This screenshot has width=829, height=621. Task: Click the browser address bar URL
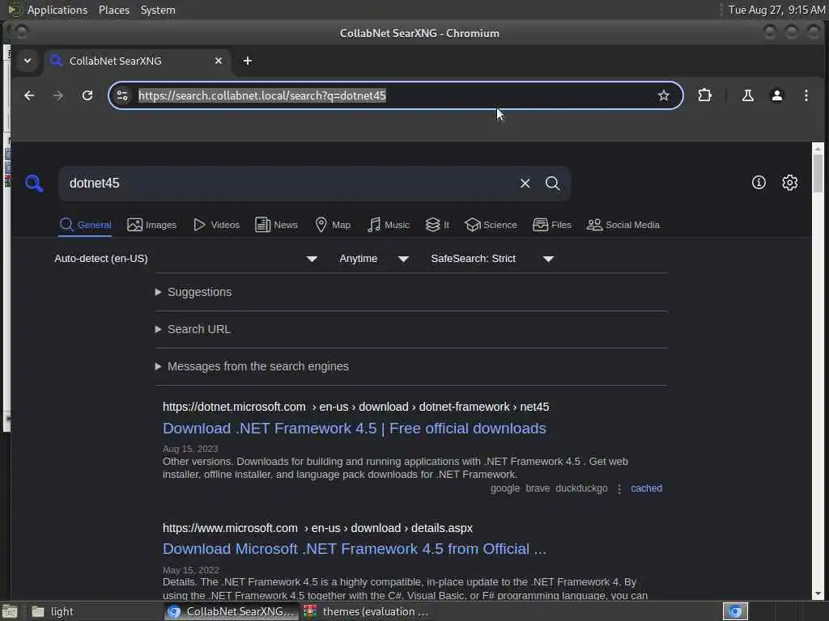click(262, 95)
